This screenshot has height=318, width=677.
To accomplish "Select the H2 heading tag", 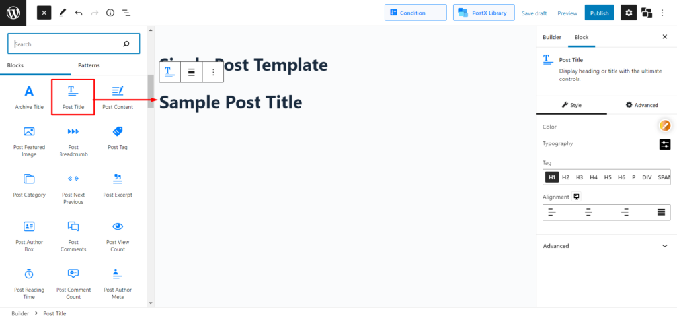I will coord(565,177).
